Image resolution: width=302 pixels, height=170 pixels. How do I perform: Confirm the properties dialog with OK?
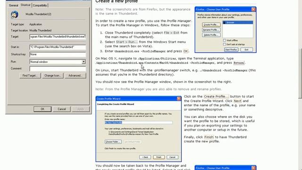[x=42, y=109]
